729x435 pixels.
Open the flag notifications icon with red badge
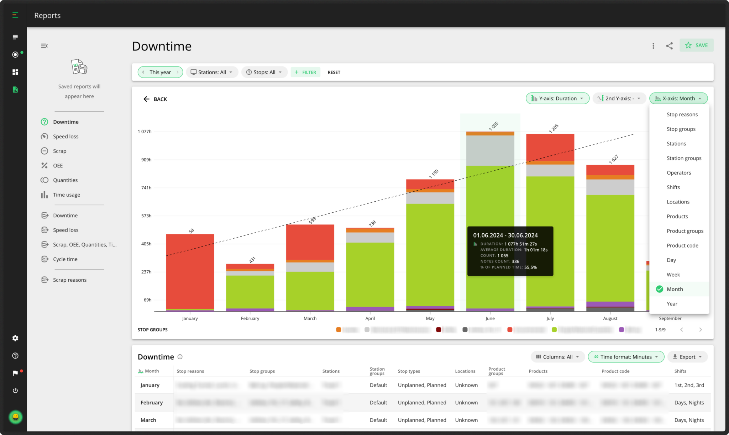coord(15,373)
